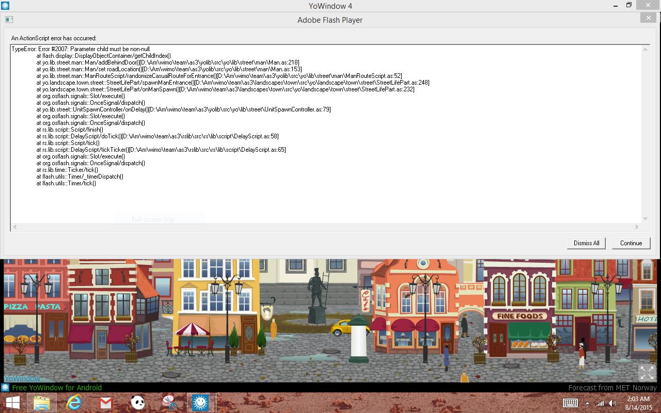Toggle fullscreen with the expand arrows icon
Screen dimensions: 661x413
647,372
